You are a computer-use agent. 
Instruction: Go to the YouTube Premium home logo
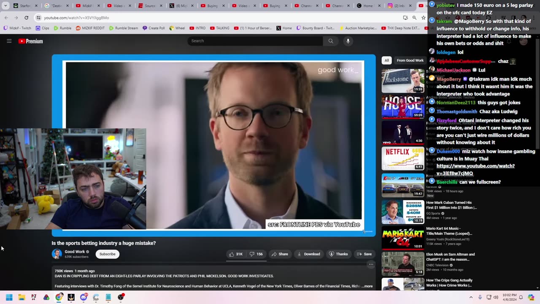coord(30,41)
